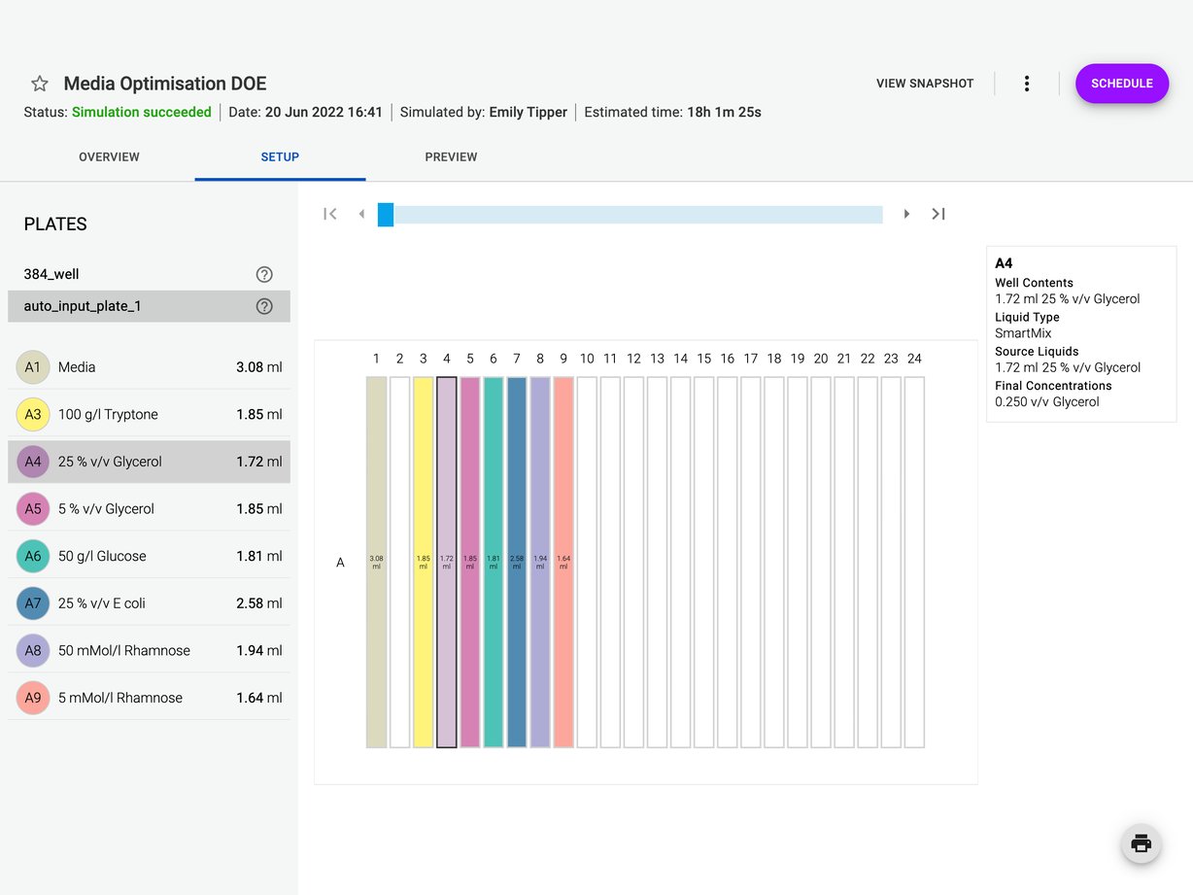Star the Media Optimisation DOE simulation

[x=39, y=84]
